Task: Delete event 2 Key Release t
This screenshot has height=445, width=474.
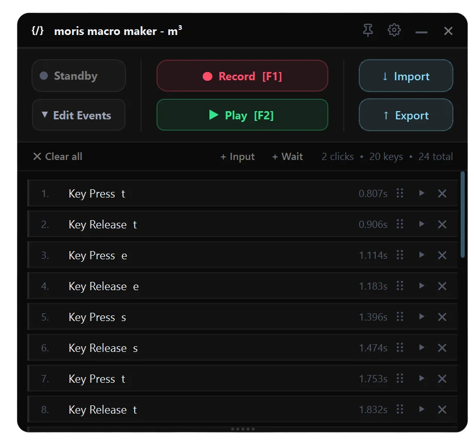Action: pos(442,224)
